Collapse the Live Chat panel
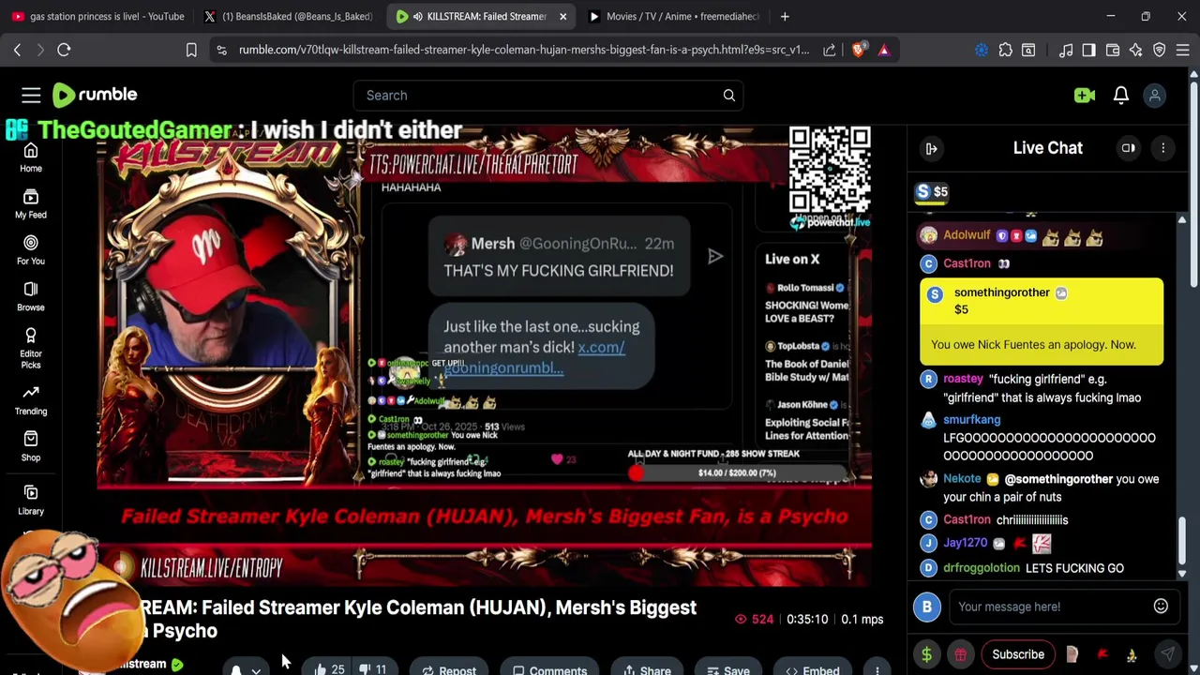This screenshot has height=675, width=1200. 932,148
